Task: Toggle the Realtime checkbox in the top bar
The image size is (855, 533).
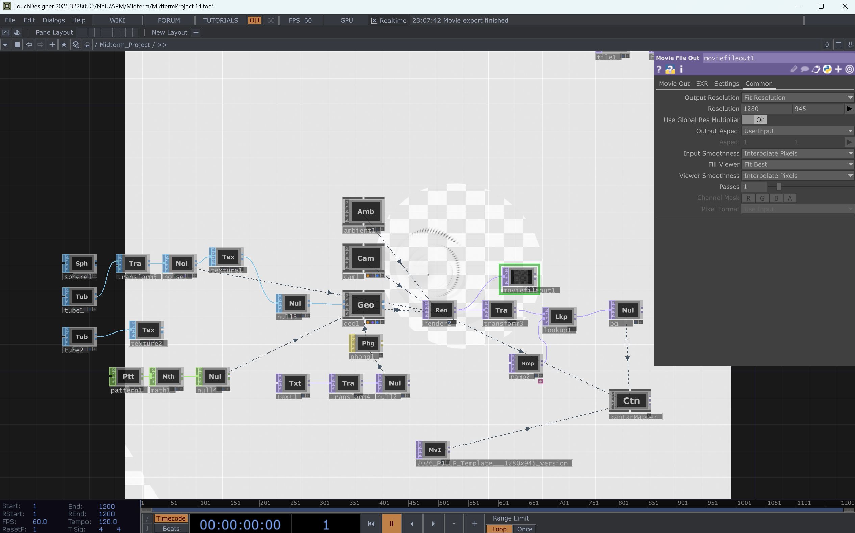Action: click(x=374, y=20)
